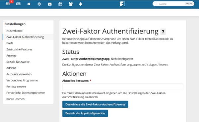199x122 pixels.
Task: Open the calendar events icon
Action: (60, 4)
